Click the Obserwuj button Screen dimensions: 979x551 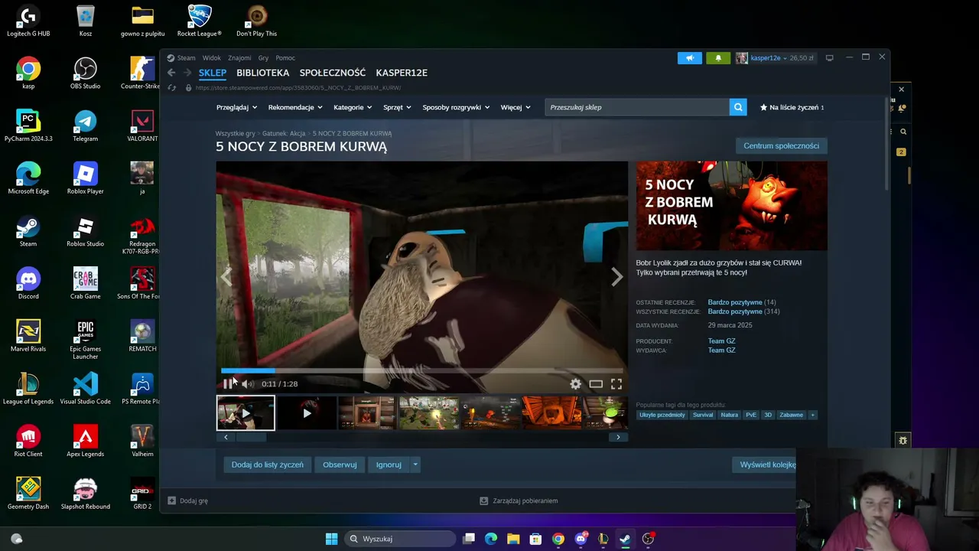[x=340, y=465]
